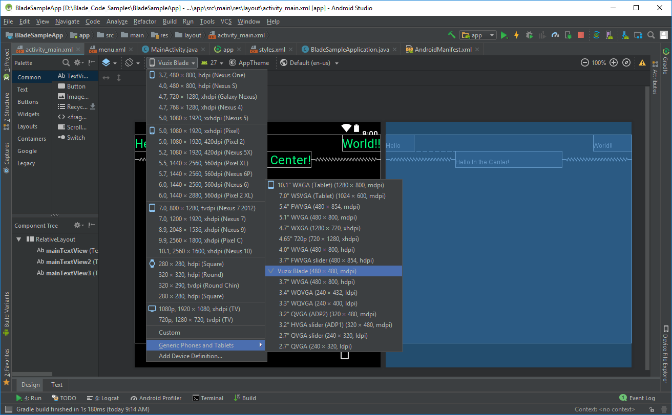Viewport: 672px width, 415px height.
Task: Select mainTextView2 in Component Tree
Action: tap(68, 261)
